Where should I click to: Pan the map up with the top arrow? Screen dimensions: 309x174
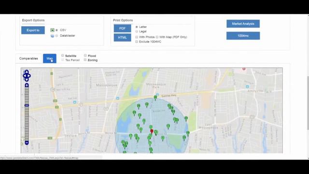(x=27, y=72)
